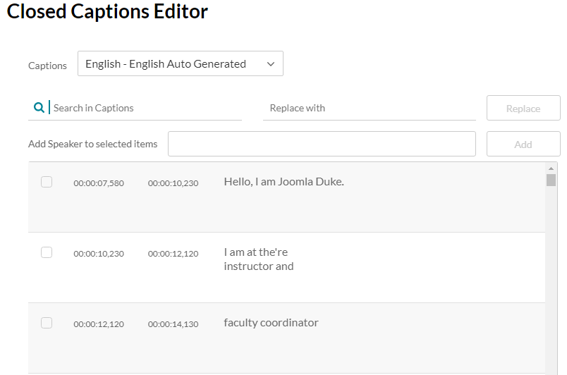The height and width of the screenshot is (375, 567).
Task: Edit the 'Hello, I am Joomla Duke.' caption text
Action: click(x=283, y=182)
